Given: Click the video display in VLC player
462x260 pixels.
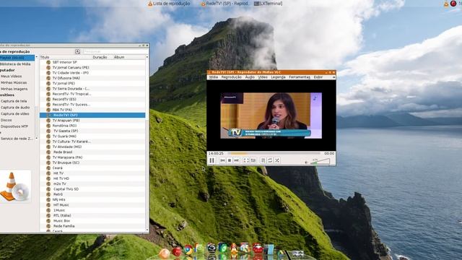Looking at the screenshot, I should (x=271, y=116).
